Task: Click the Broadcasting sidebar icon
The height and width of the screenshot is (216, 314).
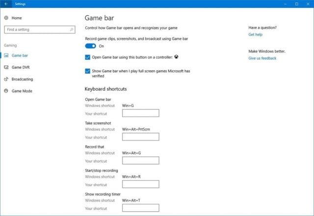Action: (6, 79)
